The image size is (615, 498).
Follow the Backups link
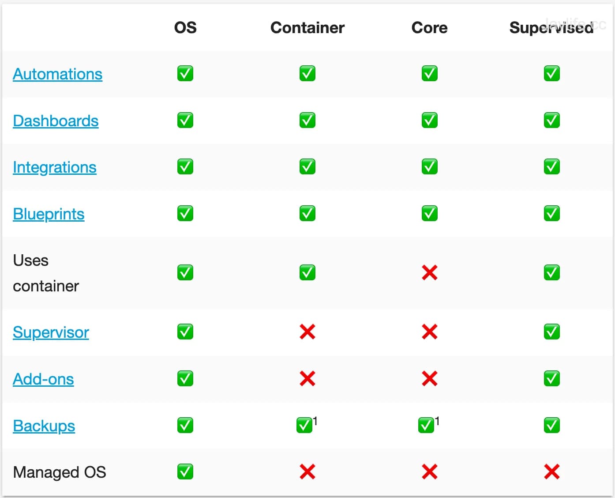coord(44,426)
